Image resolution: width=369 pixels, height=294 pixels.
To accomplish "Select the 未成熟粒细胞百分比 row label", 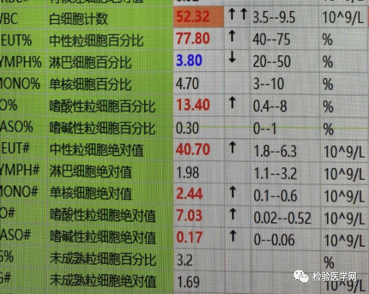I will click(103, 260).
